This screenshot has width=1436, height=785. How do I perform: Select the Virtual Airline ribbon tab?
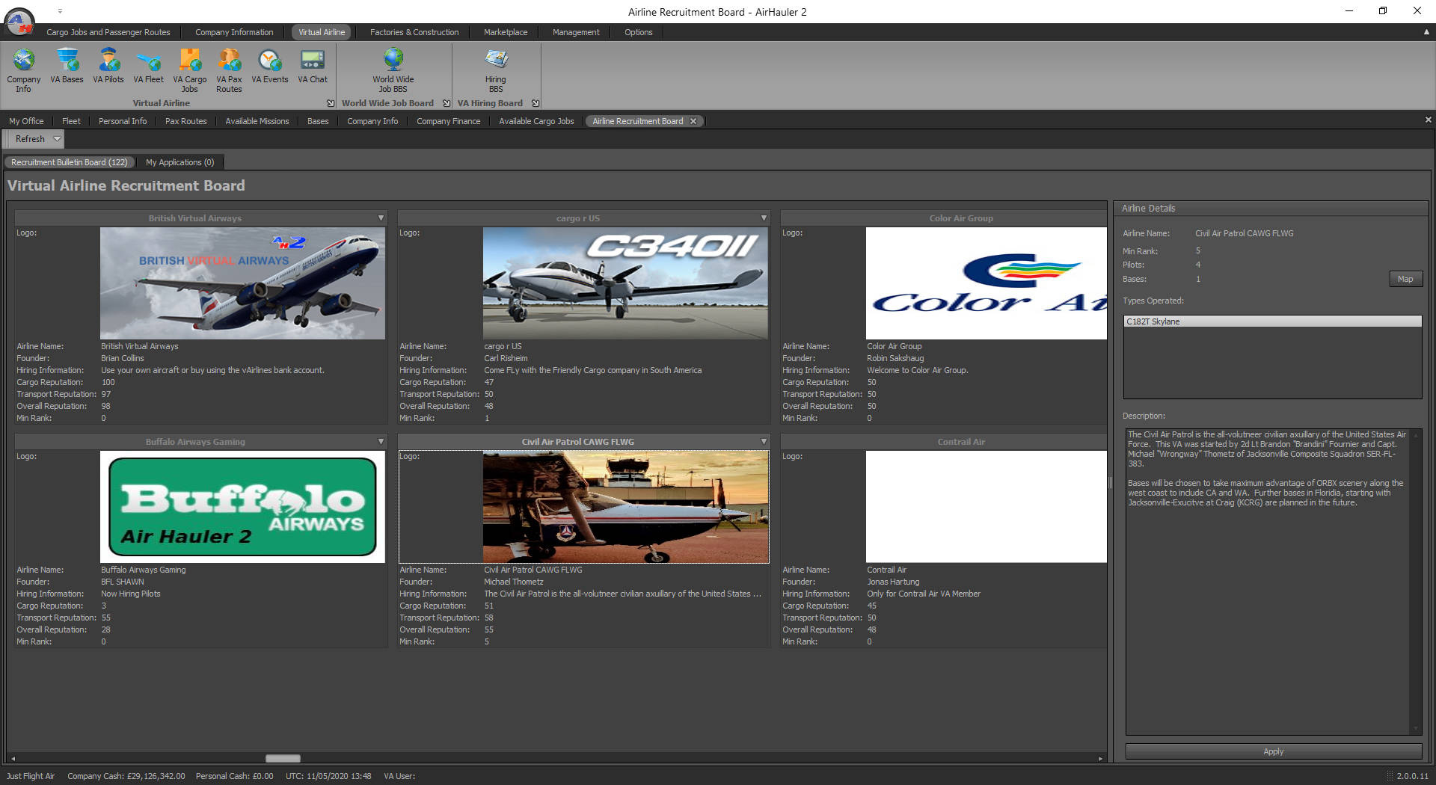pos(322,32)
